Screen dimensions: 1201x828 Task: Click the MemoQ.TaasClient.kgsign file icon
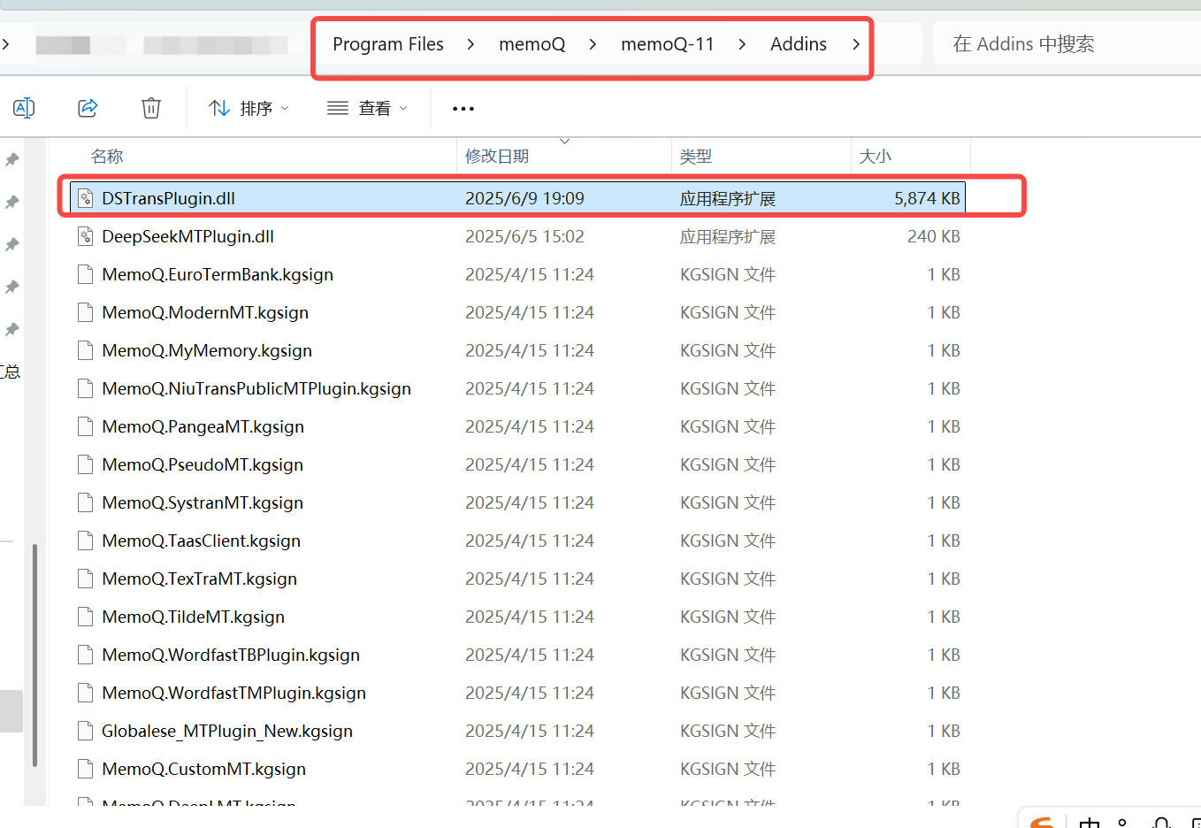(85, 540)
